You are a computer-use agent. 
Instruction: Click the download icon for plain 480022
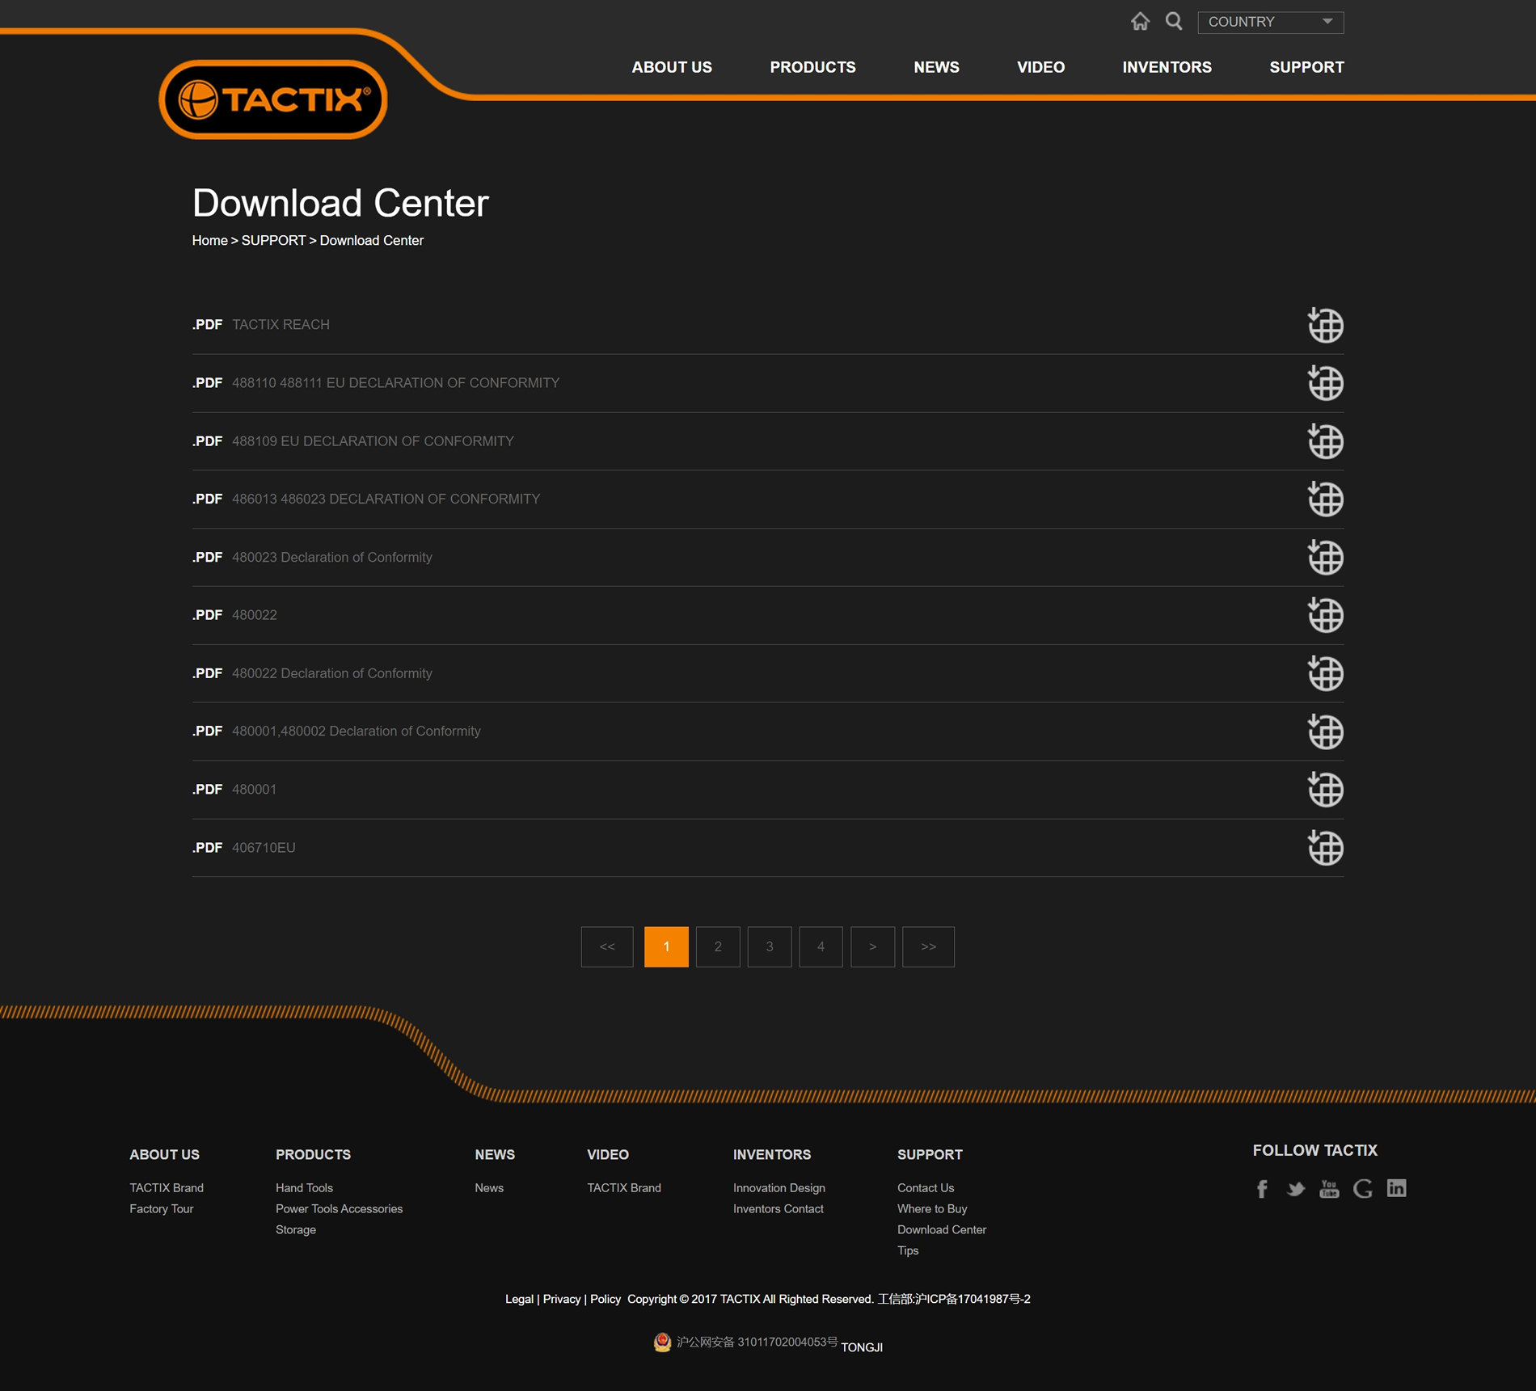tap(1325, 615)
